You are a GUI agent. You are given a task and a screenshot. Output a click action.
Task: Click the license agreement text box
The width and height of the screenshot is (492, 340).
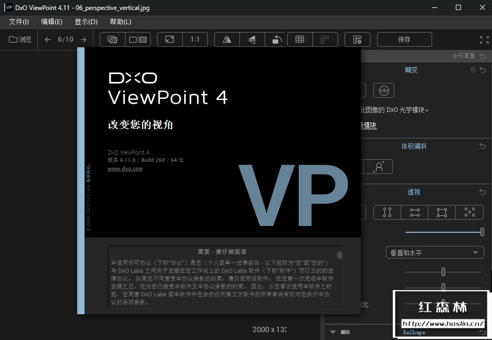225,276
